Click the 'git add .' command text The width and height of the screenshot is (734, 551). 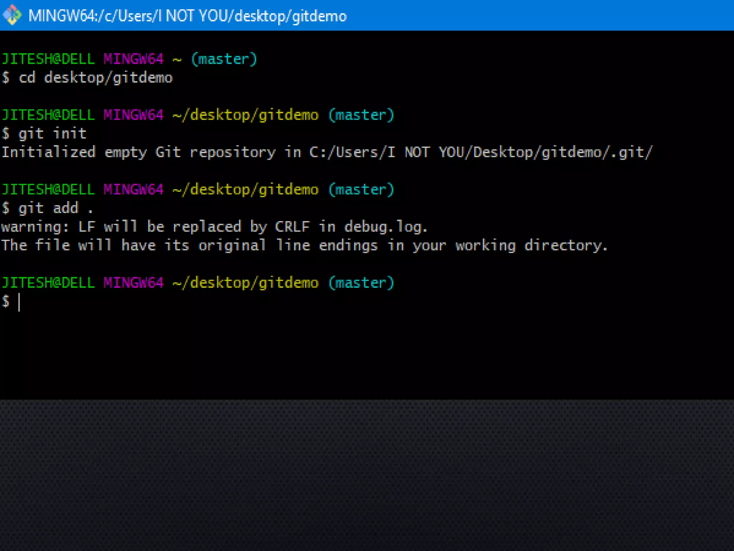pyautogui.click(x=56, y=208)
